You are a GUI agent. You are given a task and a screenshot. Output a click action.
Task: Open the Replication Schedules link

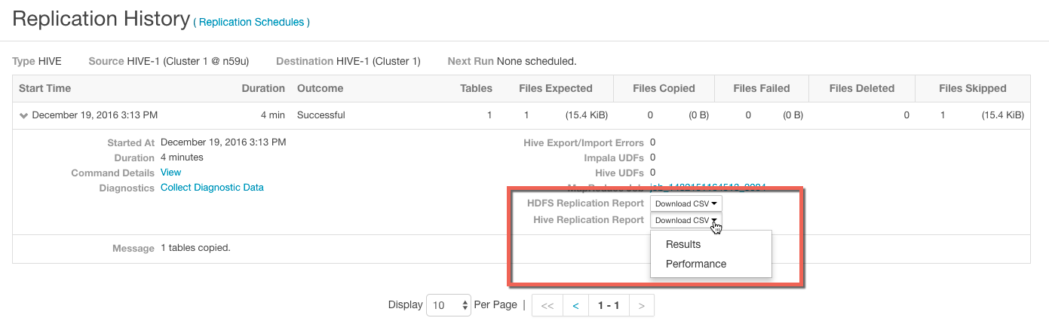(x=251, y=23)
